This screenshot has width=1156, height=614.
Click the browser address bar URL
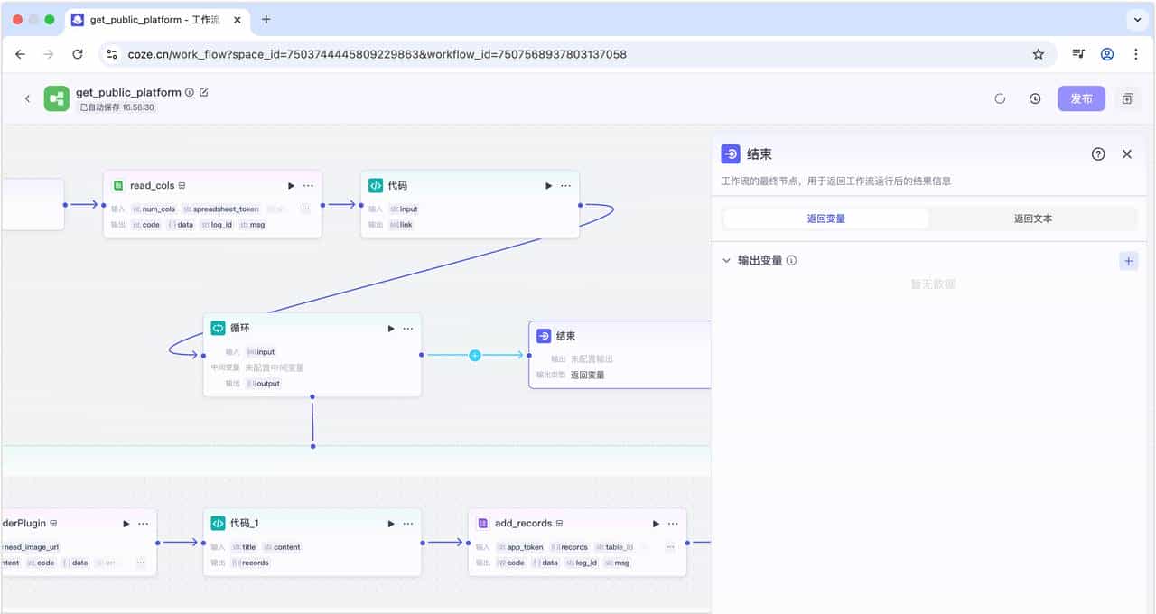pos(378,54)
